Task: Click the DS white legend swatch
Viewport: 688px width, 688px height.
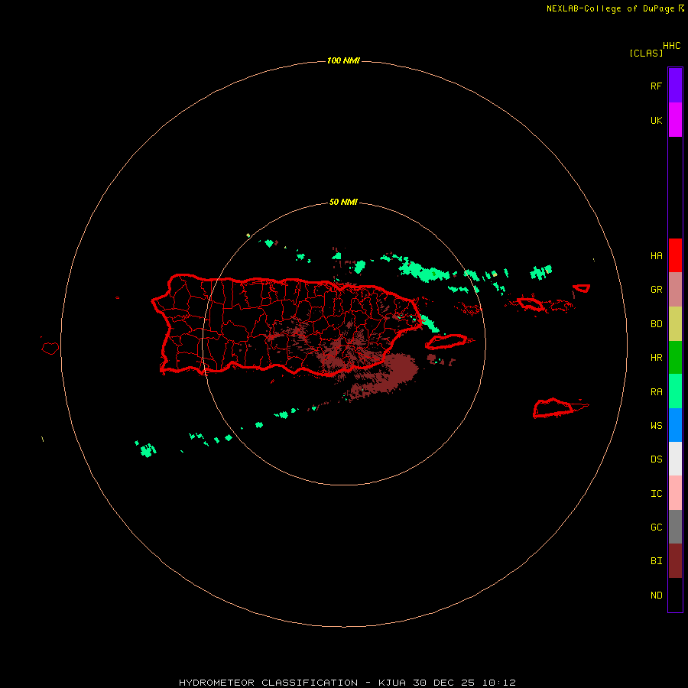Action: 675,459
